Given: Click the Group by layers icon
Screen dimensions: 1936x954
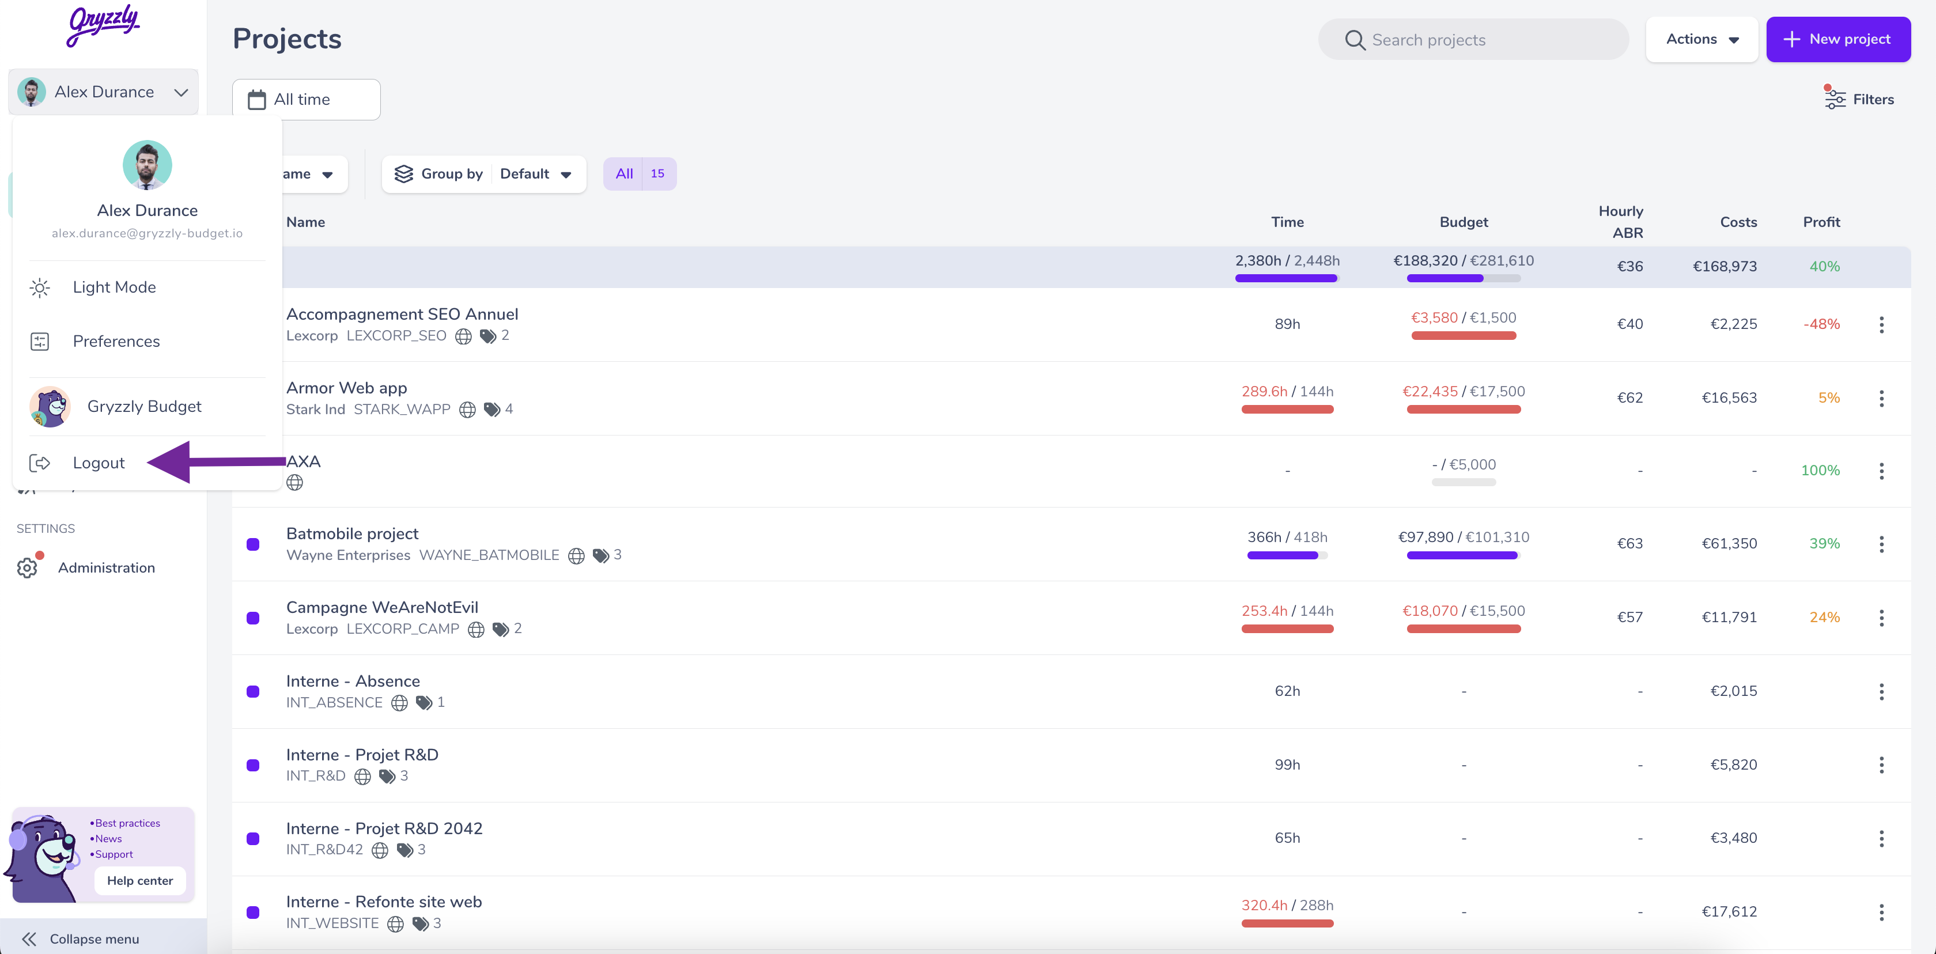Looking at the screenshot, I should tap(403, 175).
